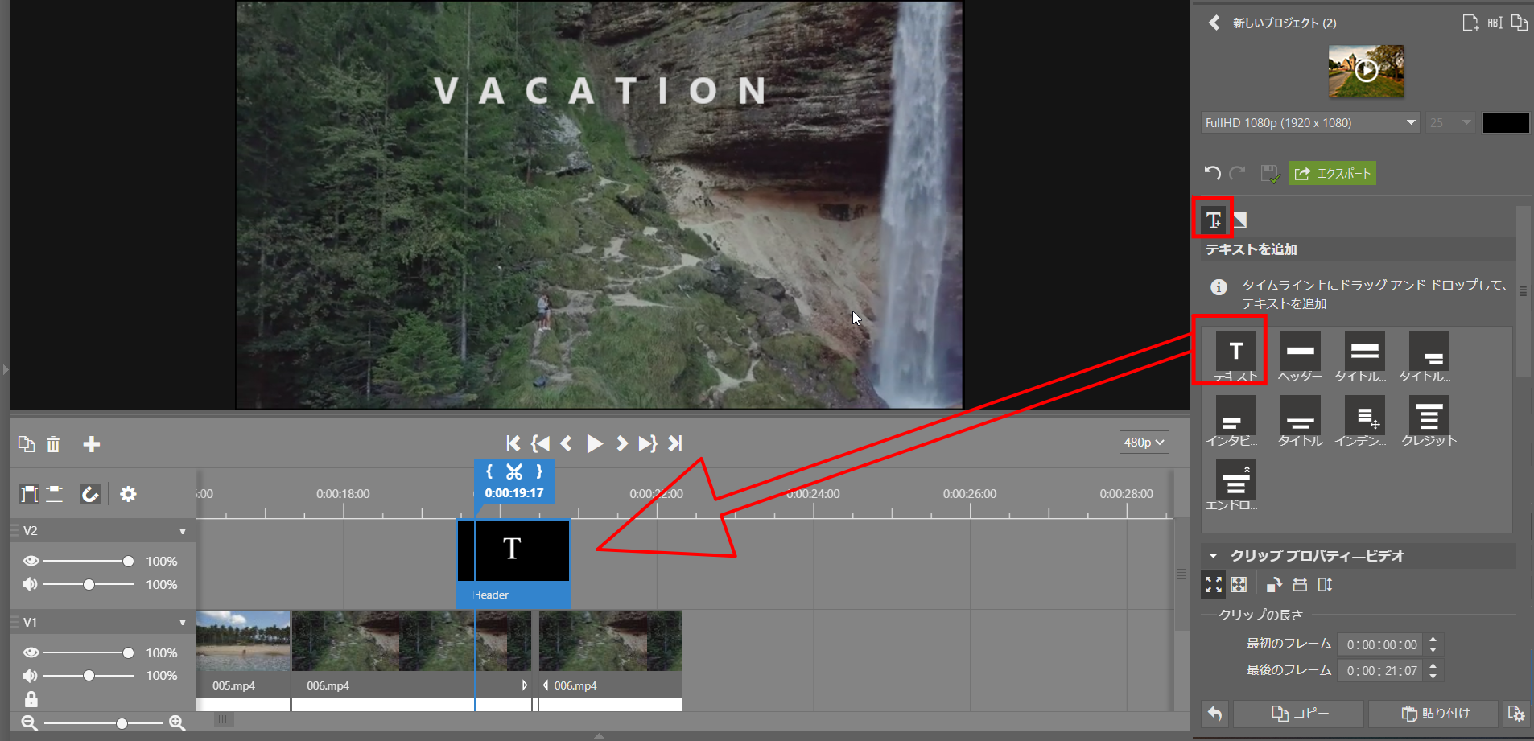Toggle V1 track visibility eye
Image resolution: width=1534 pixels, height=741 pixels.
(31, 653)
